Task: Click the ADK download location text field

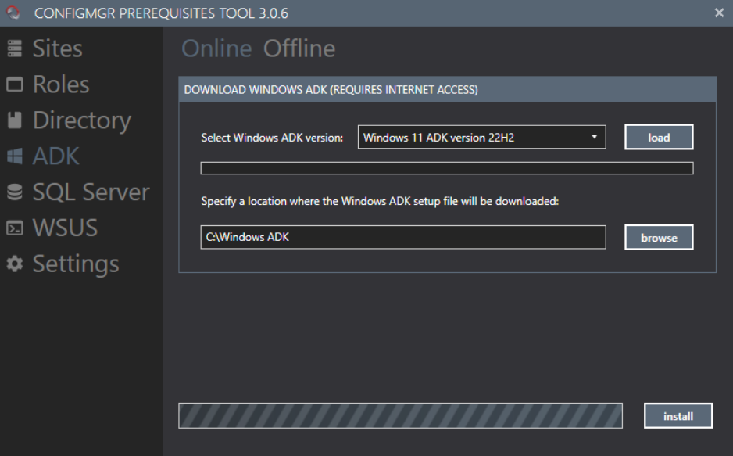Action: 402,237
